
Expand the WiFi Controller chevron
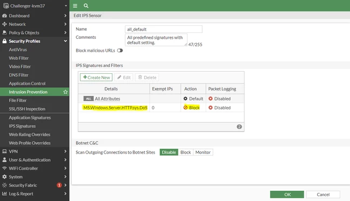65,168
